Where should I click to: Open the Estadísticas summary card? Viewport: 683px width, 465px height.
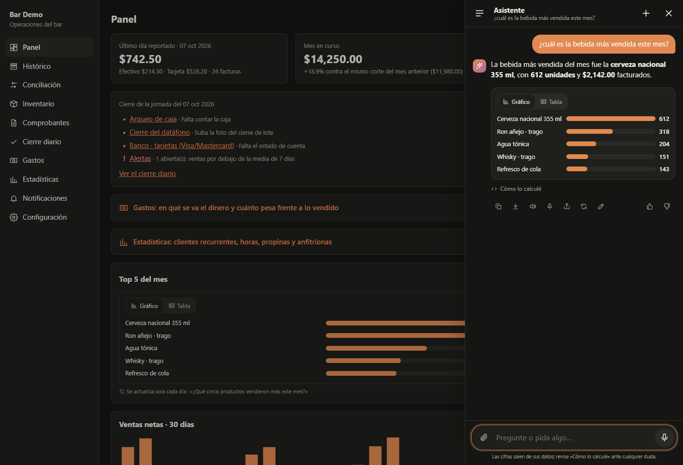click(x=288, y=242)
